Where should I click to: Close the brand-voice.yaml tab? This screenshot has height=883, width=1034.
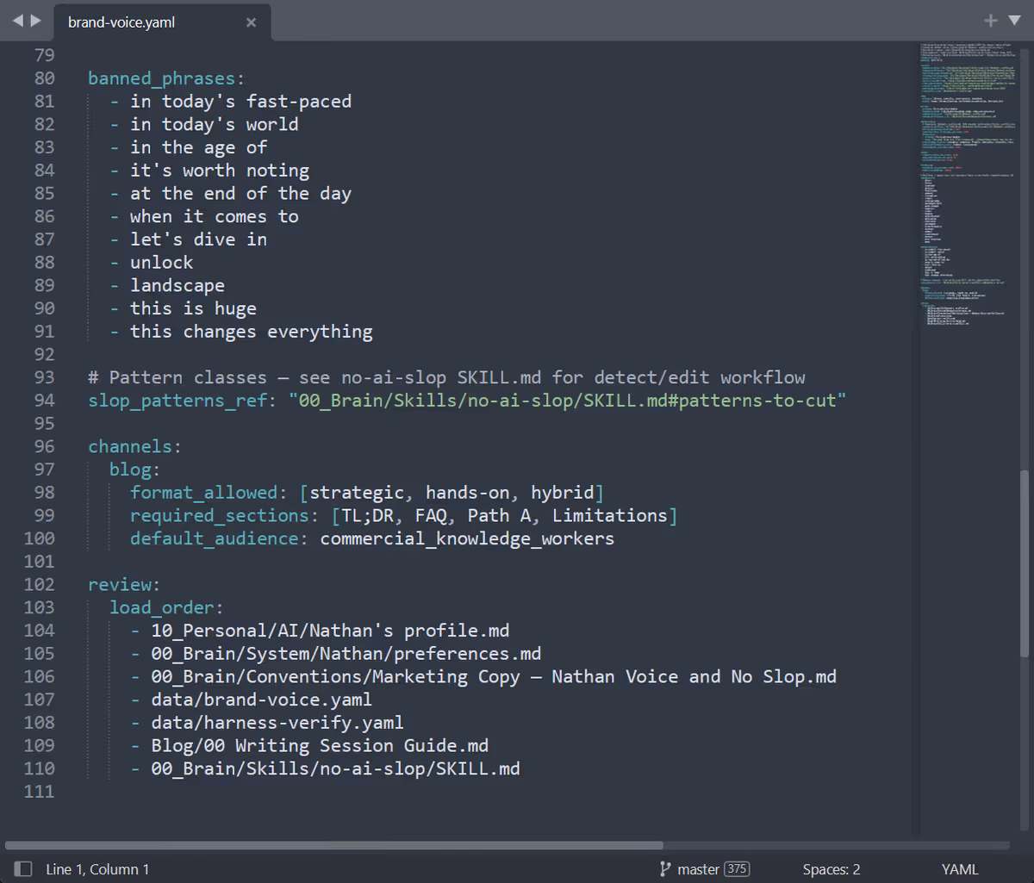[x=251, y=22]
